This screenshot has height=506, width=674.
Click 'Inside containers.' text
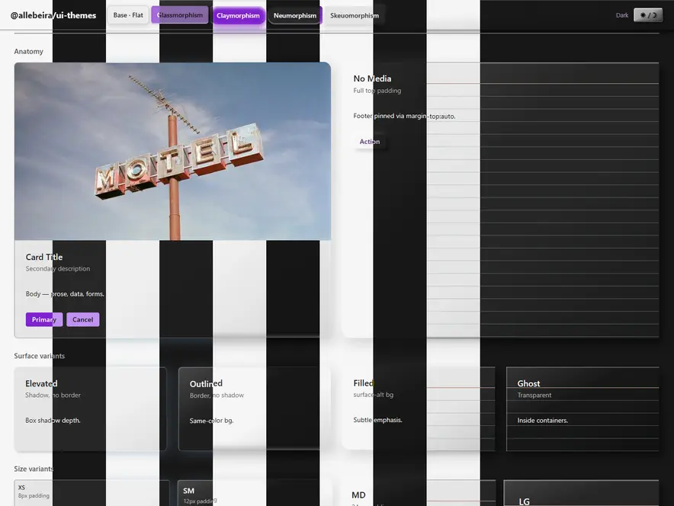pyautogui.click(x=542, y=421)
